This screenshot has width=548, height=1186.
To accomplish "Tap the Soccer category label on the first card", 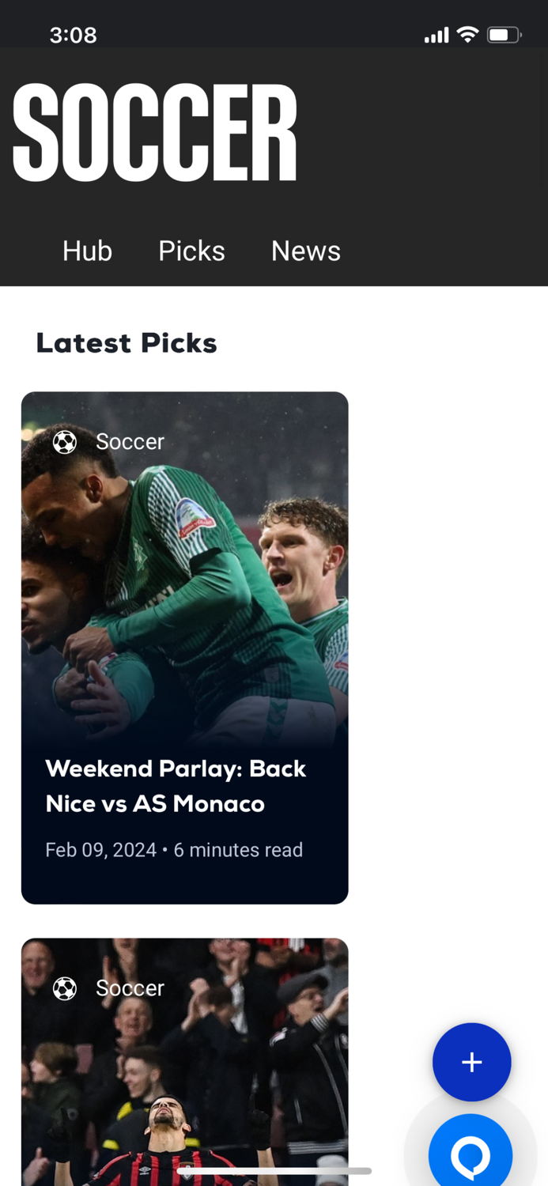I will point(130,442).
